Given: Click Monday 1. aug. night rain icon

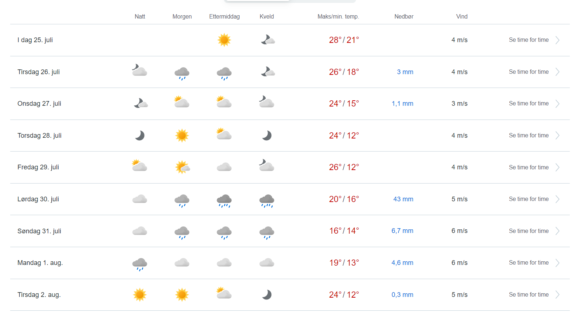Looking at the screenshot, I should point(140,264).
